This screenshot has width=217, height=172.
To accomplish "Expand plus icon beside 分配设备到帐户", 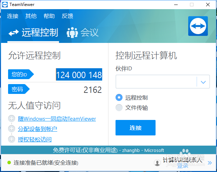I will click(12, 129).
